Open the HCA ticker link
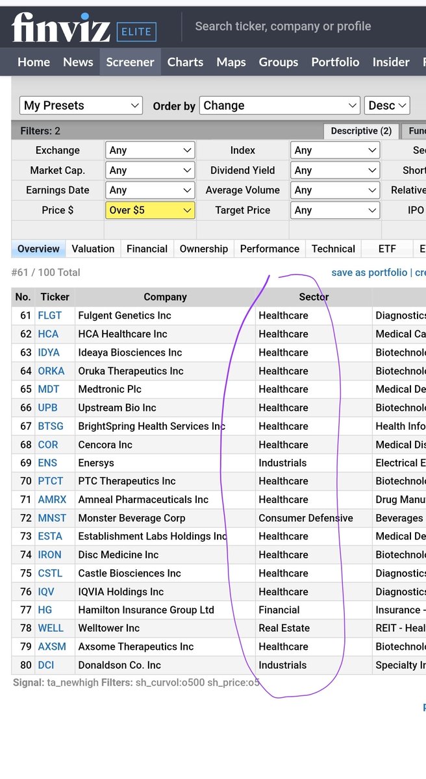The width and height of the screenshot is (426, 779). coord(48,334)
